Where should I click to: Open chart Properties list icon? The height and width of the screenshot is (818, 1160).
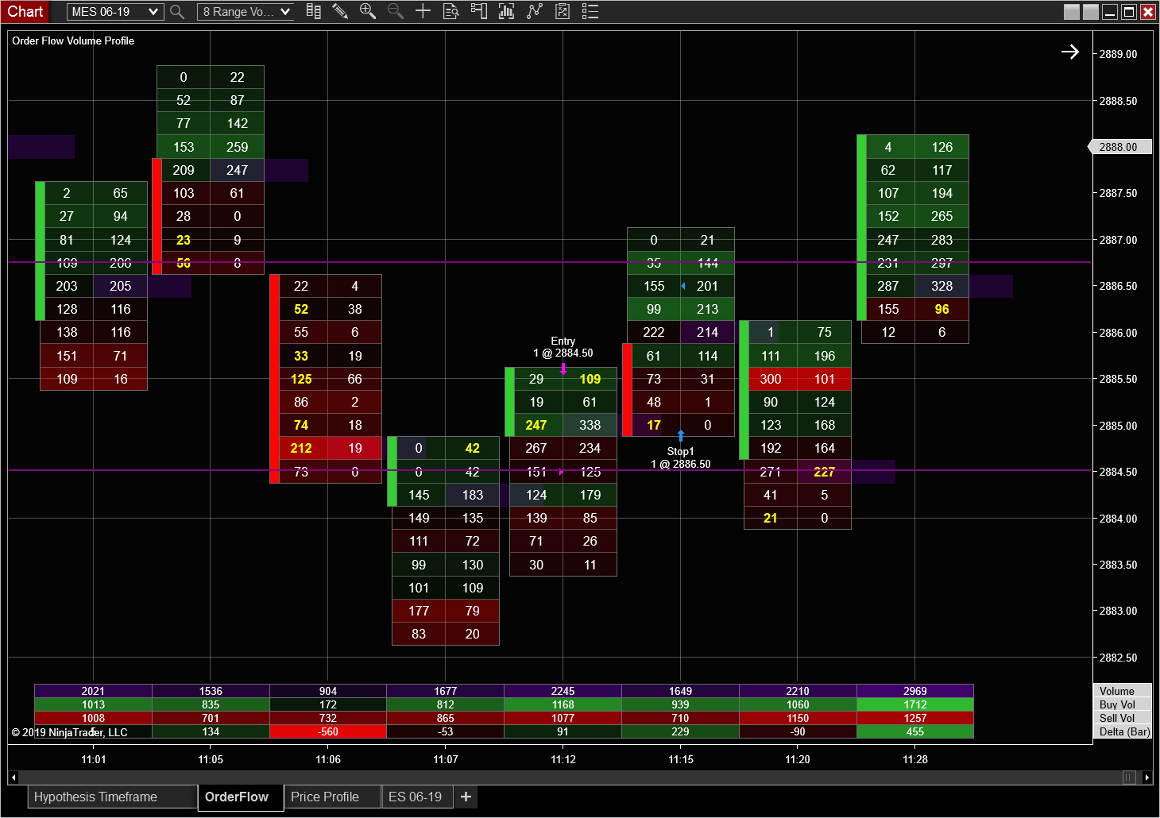tap(590, 12)
